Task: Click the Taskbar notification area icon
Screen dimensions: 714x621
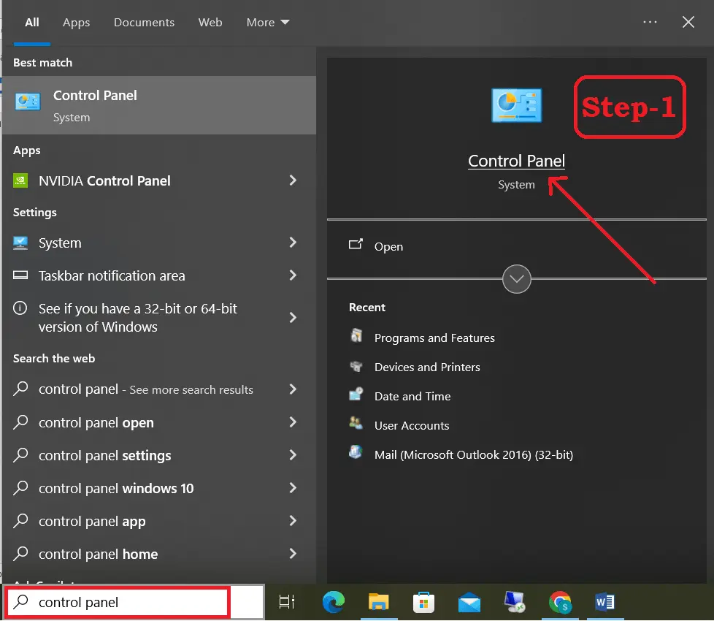Action: pyautogui.click(x=20, y=275)
